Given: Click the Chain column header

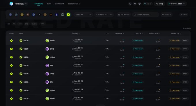Looking at the screenshot, I should click(x=11, y=34).
